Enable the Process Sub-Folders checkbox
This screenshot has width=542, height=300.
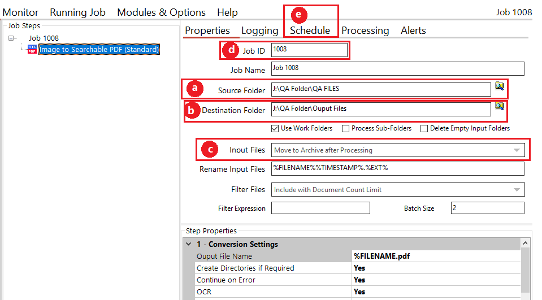click(x=345, y=129)
